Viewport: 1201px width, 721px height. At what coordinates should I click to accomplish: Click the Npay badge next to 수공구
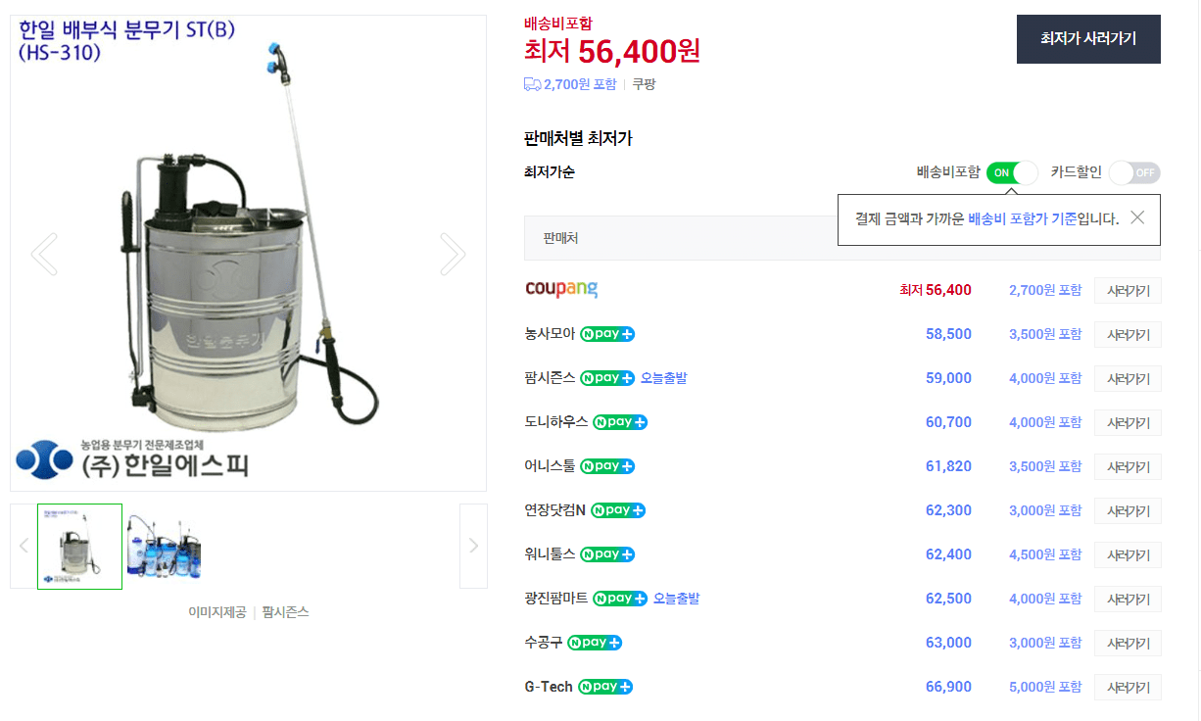tap(595, 643)
